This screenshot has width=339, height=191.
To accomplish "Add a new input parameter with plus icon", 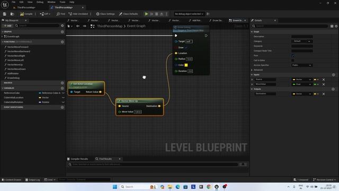I will (x=333, y=75).
